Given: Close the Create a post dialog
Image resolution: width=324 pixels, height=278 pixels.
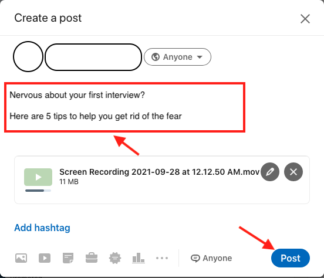Looking at the screenshot, I should [305, 19].
